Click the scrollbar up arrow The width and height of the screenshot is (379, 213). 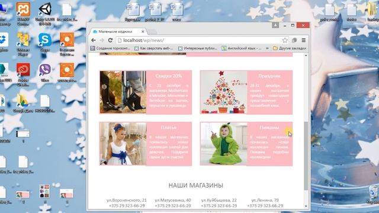(x=306, y=56)
